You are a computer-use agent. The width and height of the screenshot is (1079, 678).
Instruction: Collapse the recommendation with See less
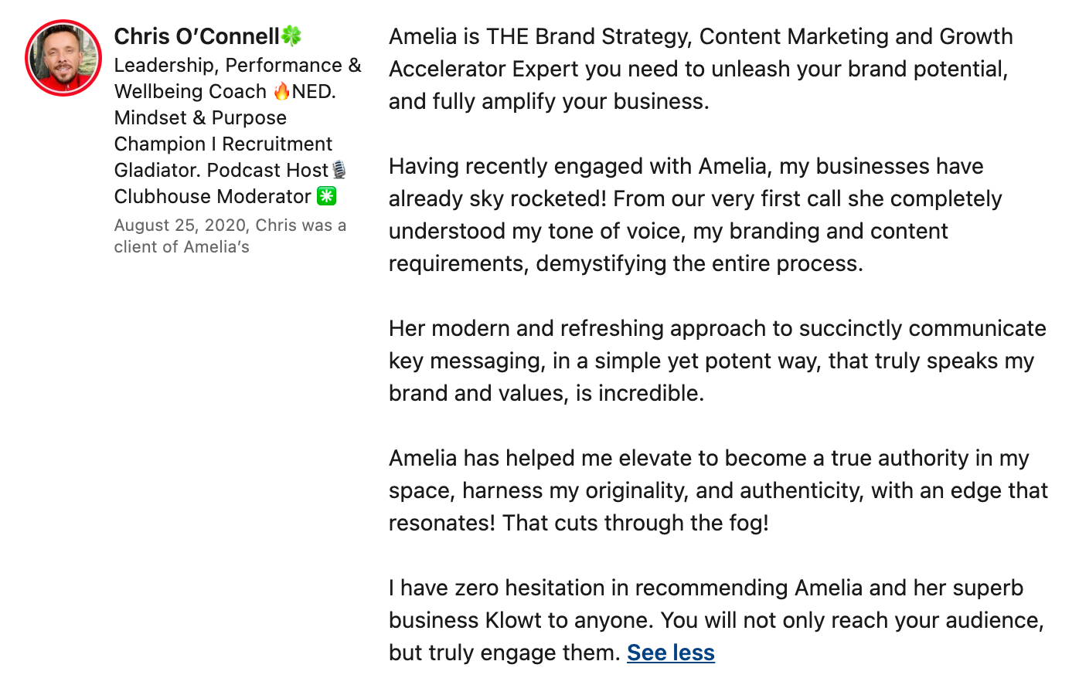pyautogui.click(x=670, y=653)
